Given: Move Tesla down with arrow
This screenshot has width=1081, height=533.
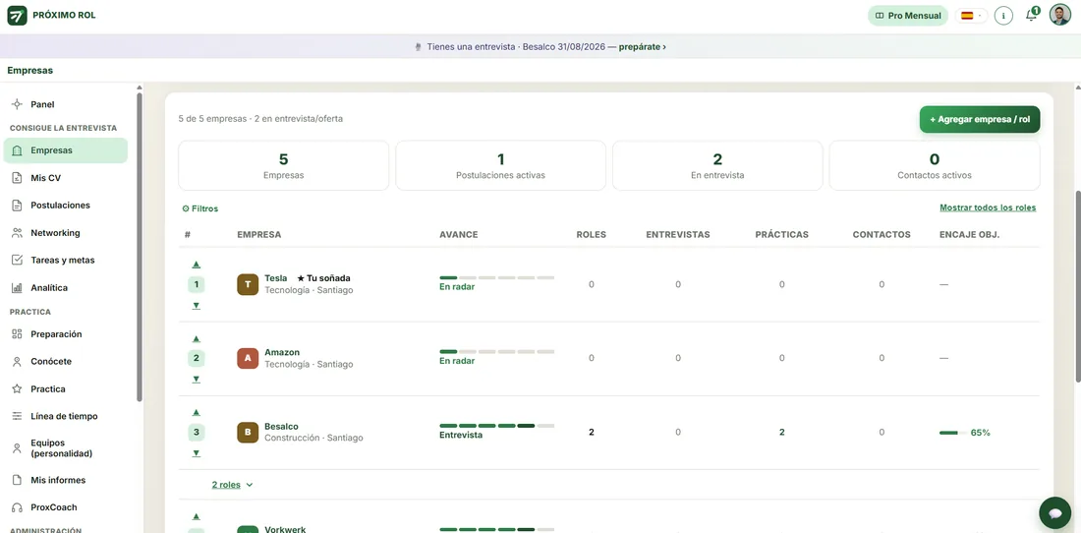Looking at the screenshot, I should coord(196,306).
